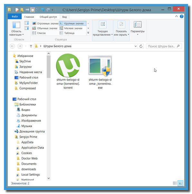Open the Изображения library
Viewport: 192px width, 194px height.
click(29, 121)
